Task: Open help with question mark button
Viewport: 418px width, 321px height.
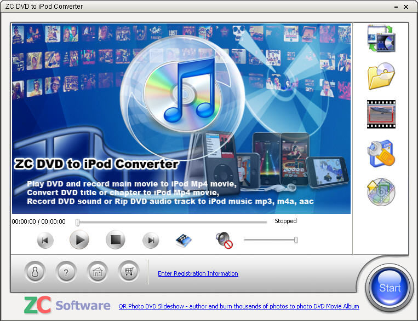Action: tap(66, 272)
